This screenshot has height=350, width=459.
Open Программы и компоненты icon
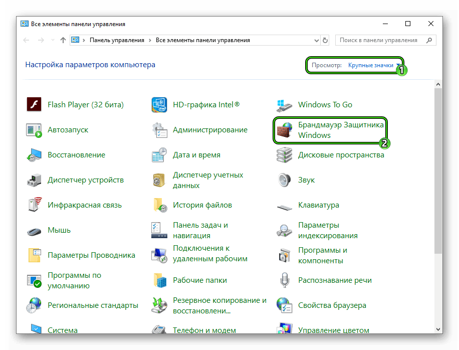click(284, 255)
